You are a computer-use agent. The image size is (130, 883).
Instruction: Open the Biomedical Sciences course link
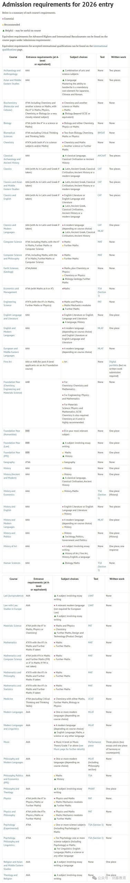(9, 135)
